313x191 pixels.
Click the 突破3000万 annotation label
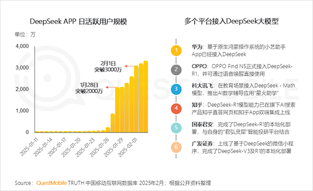[x=108, y=70]
